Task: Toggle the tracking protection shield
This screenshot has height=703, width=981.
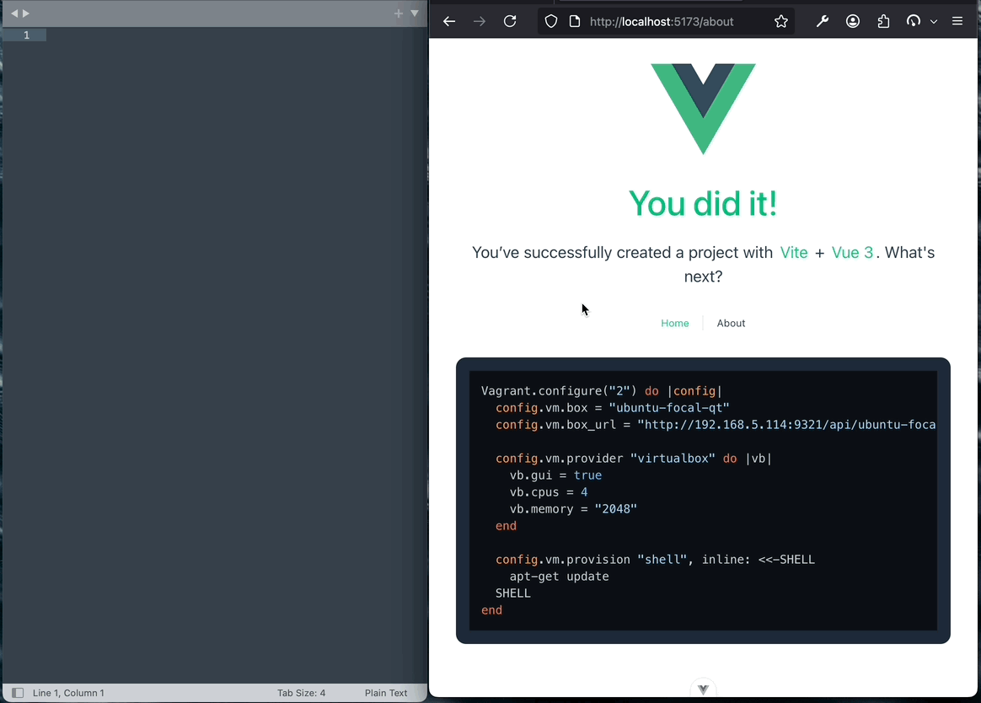Action: click(x=550, y=21)
